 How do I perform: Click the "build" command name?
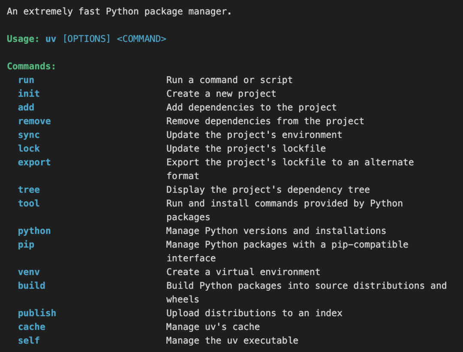32,286
